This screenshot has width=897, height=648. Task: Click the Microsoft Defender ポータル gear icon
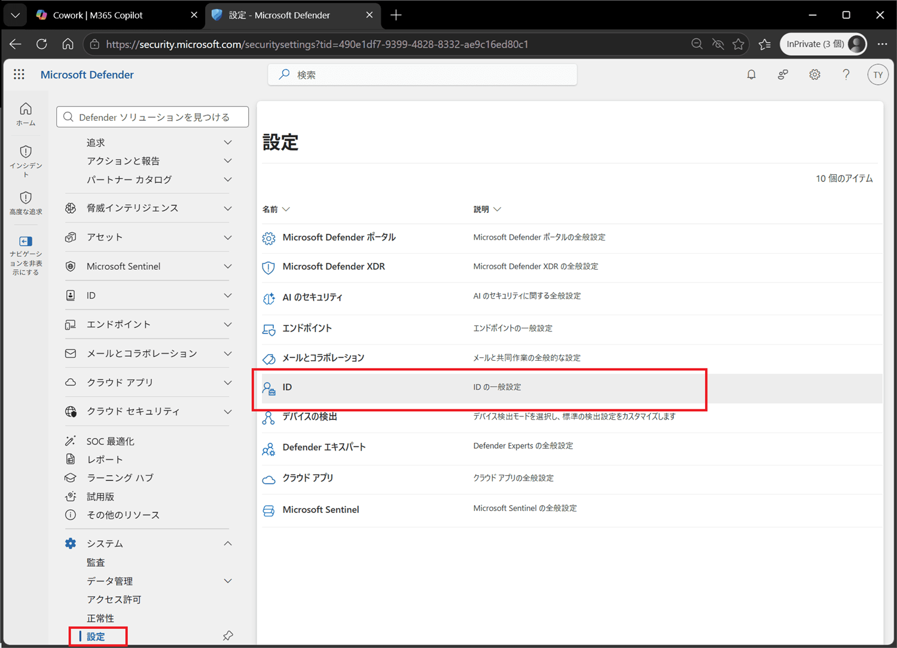(x=269, y=238)
